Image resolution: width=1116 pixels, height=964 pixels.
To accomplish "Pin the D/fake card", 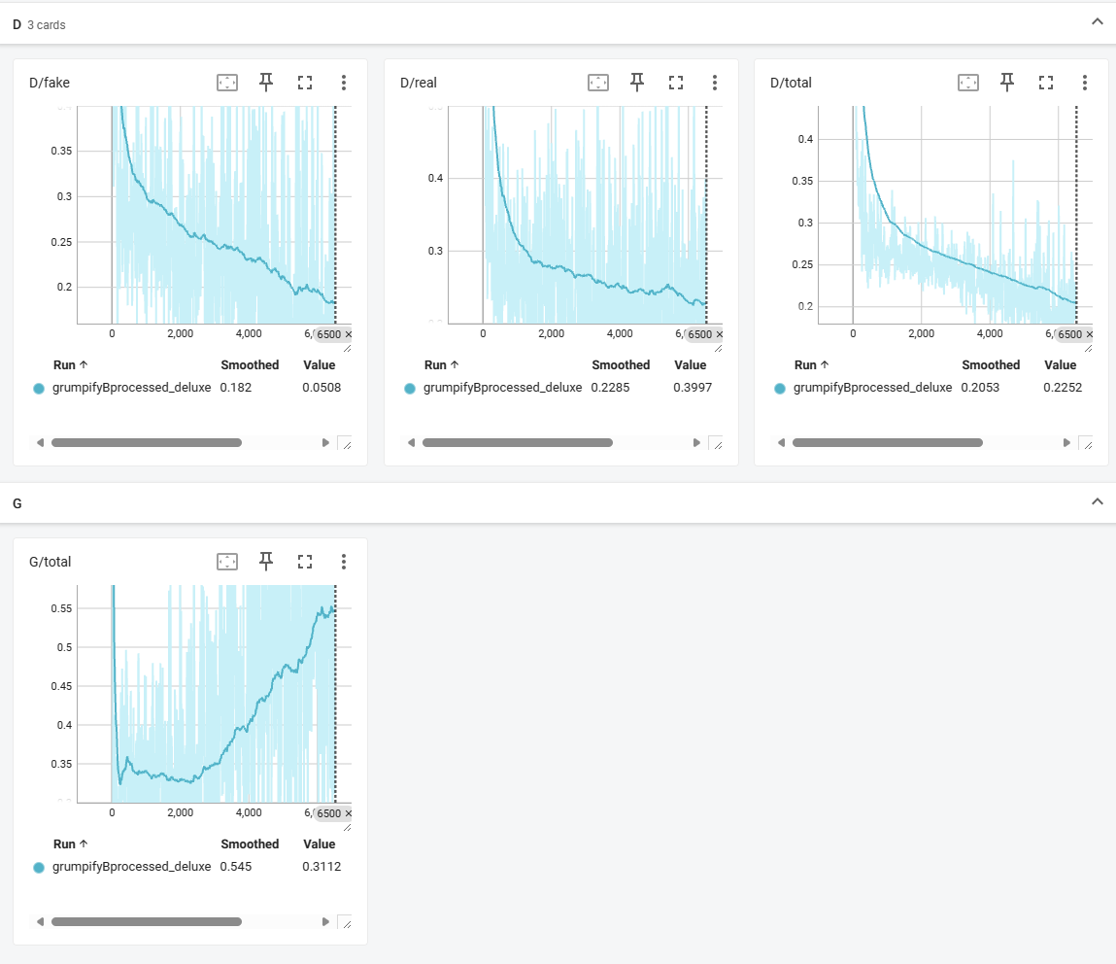I will coord(266,83).
